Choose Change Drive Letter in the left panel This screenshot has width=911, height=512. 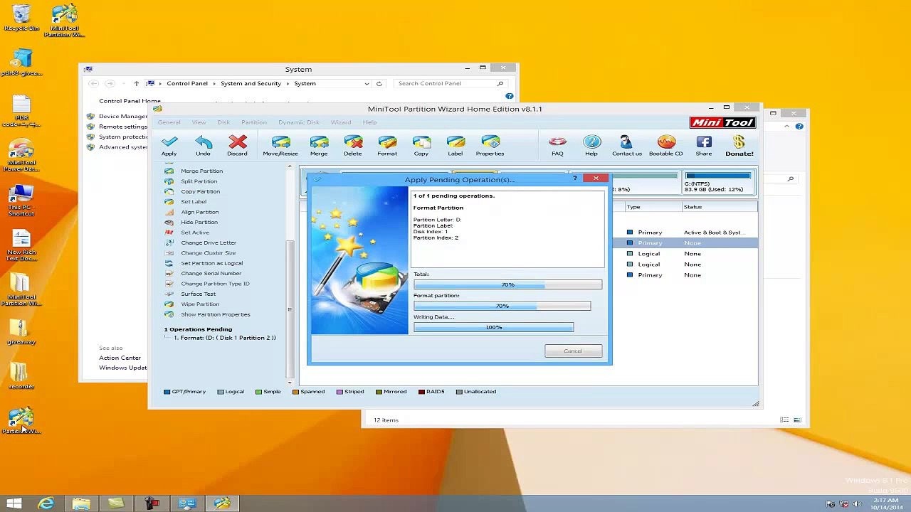point(209,242)
